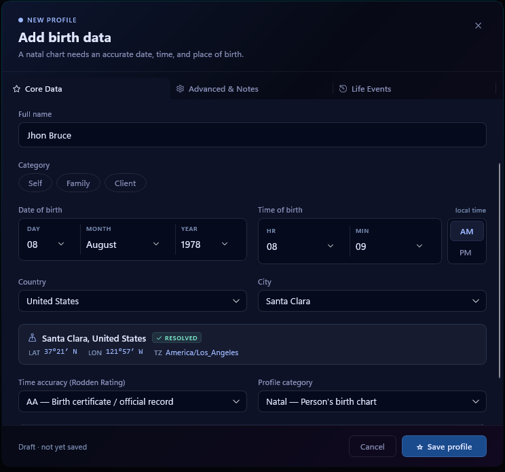Expand the City dropdown showing Santa Clara
The image size is (505, 472).
372,301
